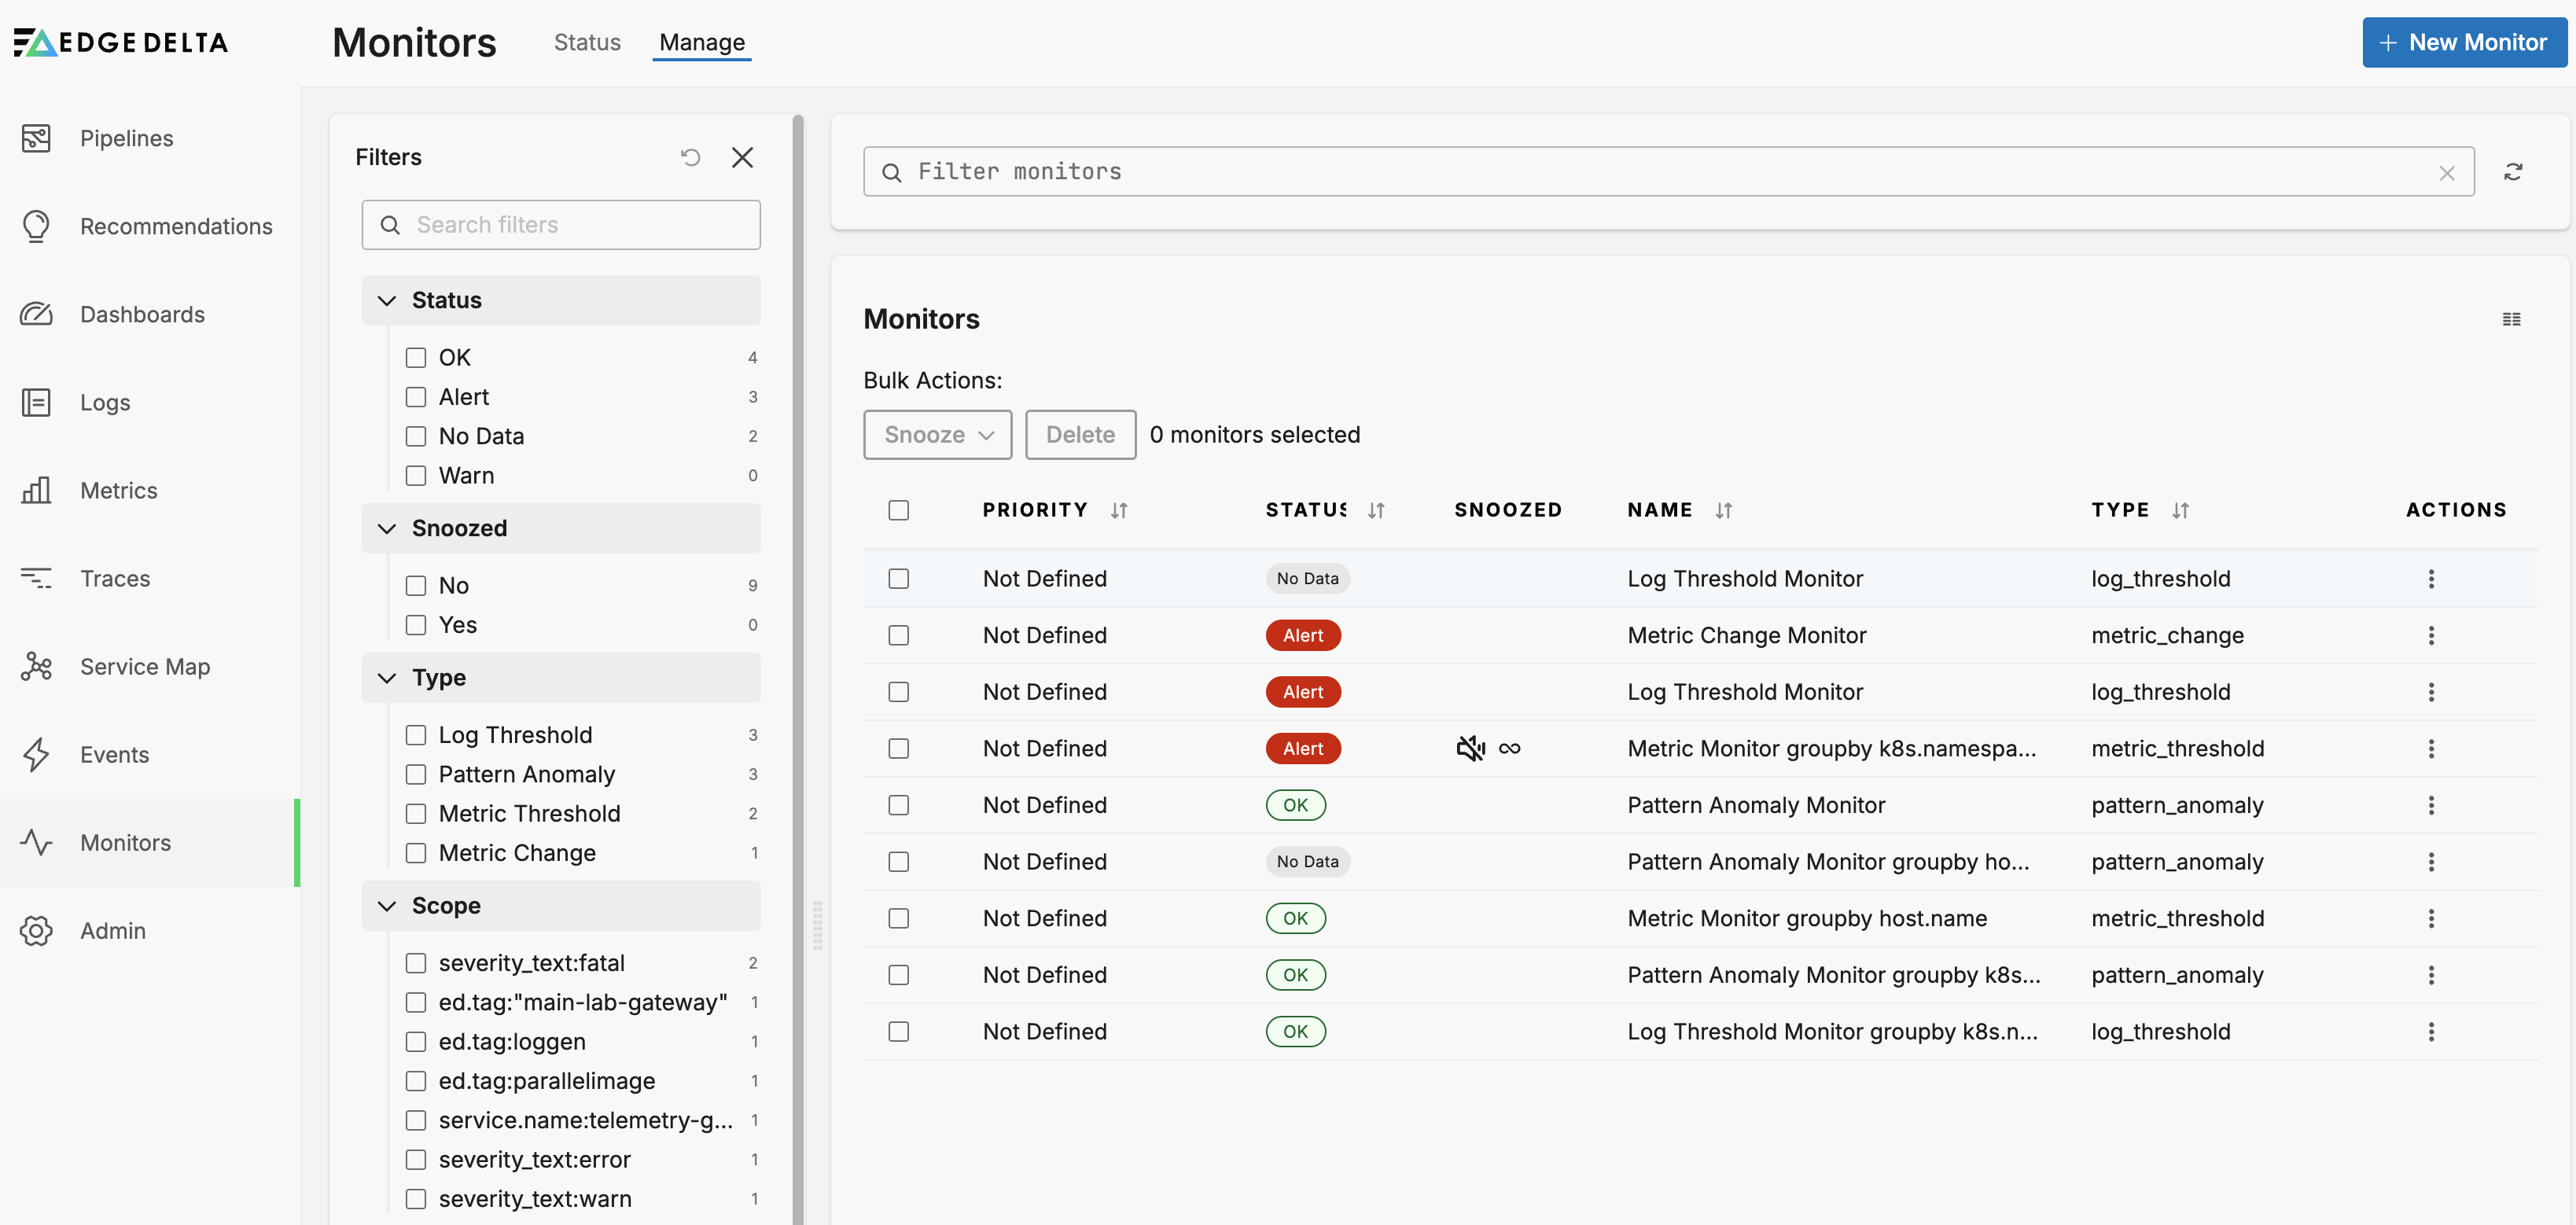Click the panel resize handle between filters and table
Image resolution: width=2576 pixels, height=1225 pixels.
817,925
